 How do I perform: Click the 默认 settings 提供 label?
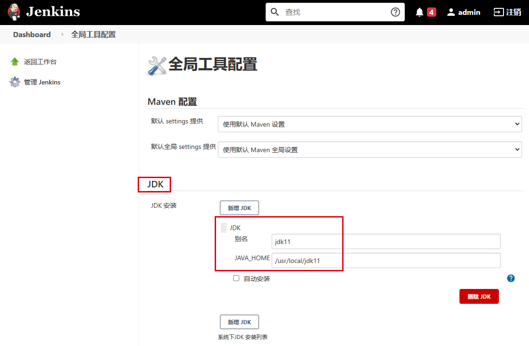(177, 121)
